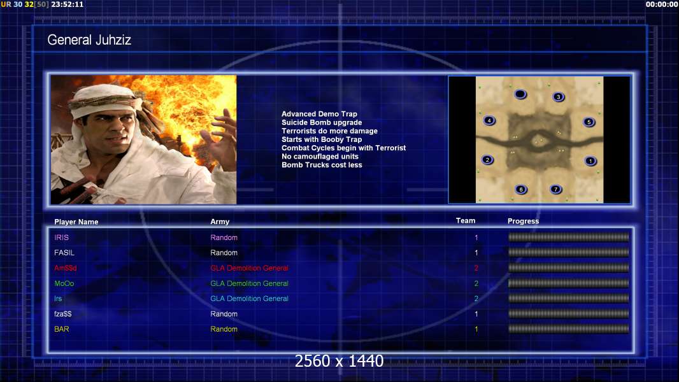
Task: Click BAR loading progress bar
Action: pos(569,329)
